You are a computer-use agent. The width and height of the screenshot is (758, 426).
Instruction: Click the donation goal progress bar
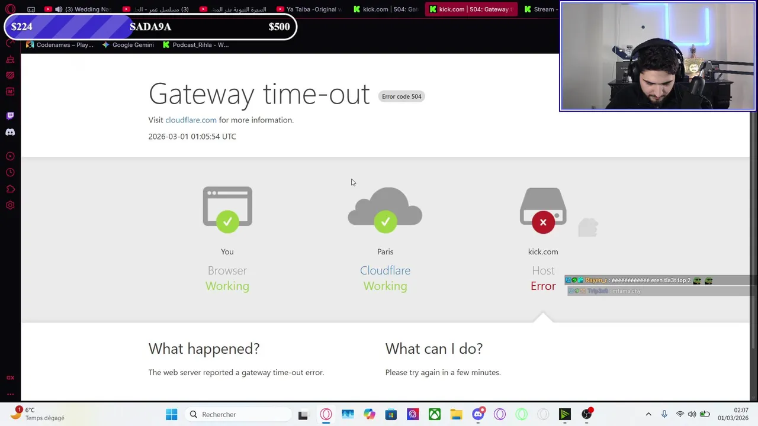pos(150,27)
